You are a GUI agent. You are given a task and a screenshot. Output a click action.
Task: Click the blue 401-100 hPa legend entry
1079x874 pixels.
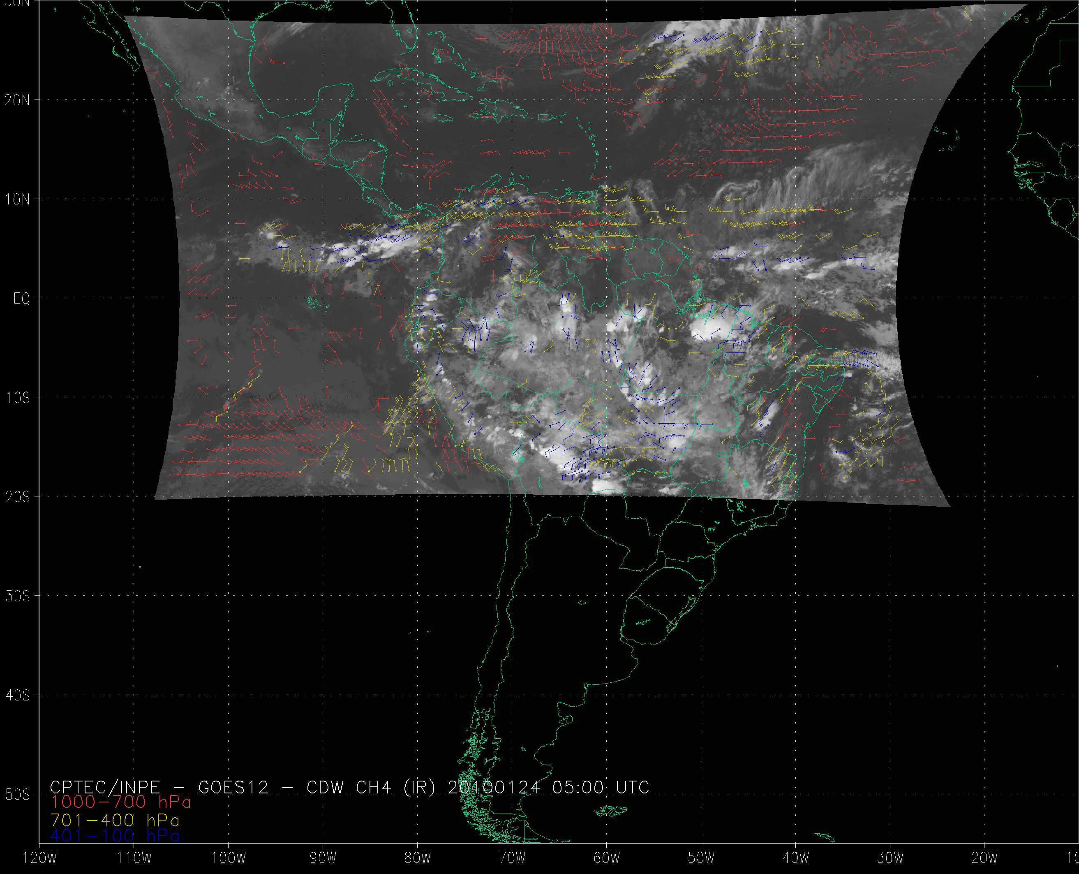click(115, 836)
